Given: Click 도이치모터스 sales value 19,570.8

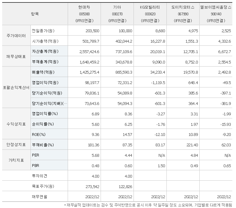Looking at the screenshot, I should point(190,72).
